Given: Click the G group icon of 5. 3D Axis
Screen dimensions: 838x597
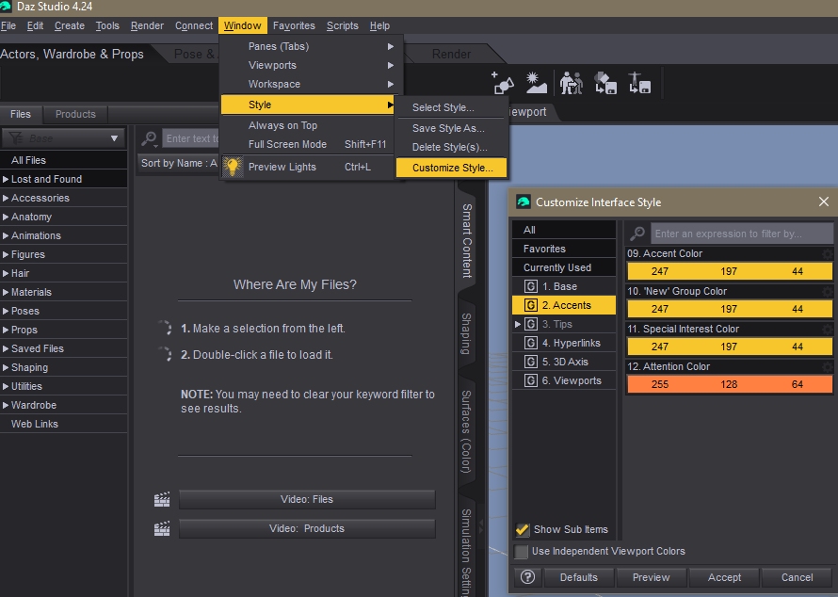Looking at the screenshot, I should tap(531, 362).
